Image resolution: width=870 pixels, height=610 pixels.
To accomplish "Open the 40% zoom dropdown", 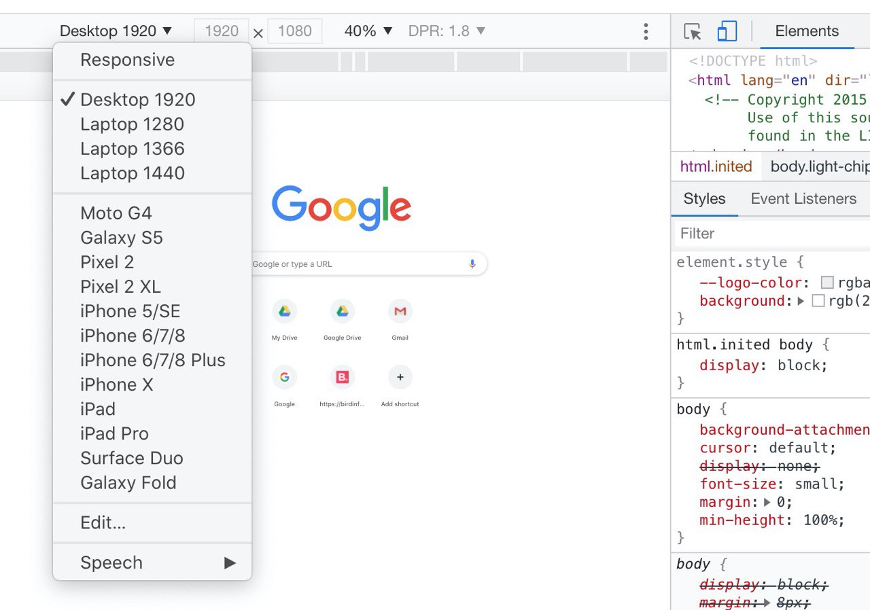I will pyautogui.click(x=368, y=31).
